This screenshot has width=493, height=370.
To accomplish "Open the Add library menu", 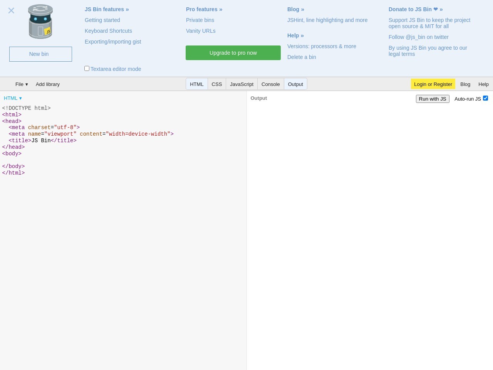I will coord(48,84).
